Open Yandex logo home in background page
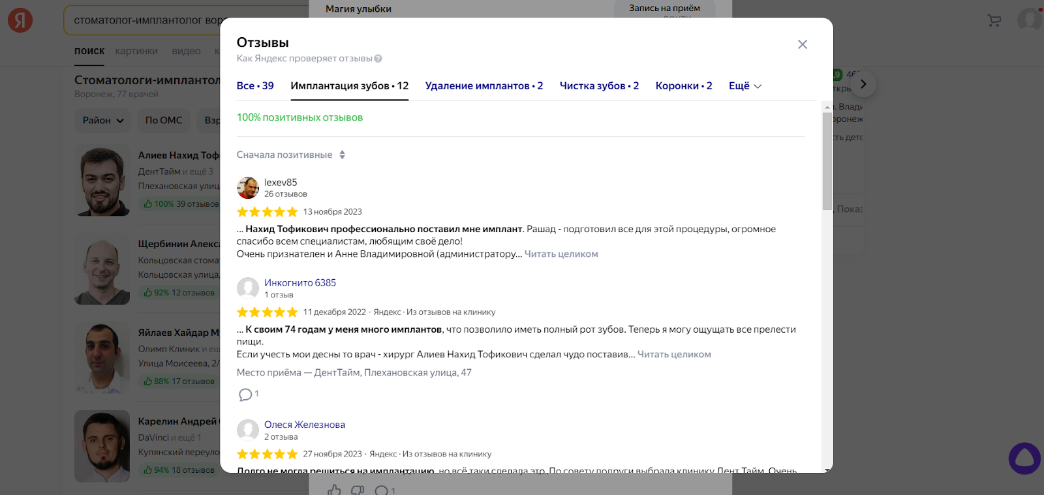This screenshot has height=495, width=1044. (20, 21)
